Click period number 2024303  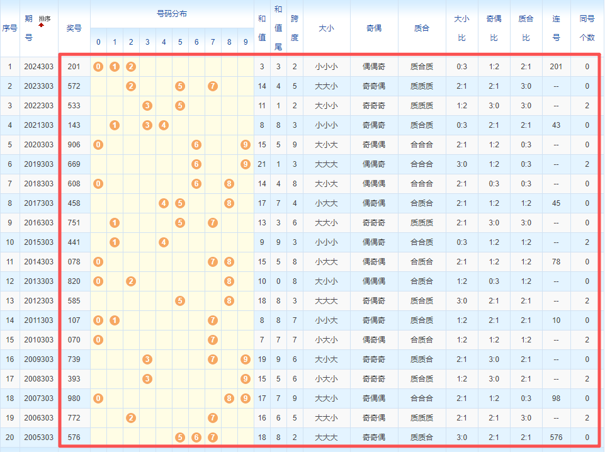[39, 67]
